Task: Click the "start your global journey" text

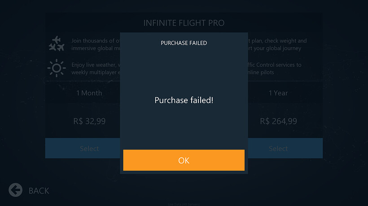Action: (275, 48)
